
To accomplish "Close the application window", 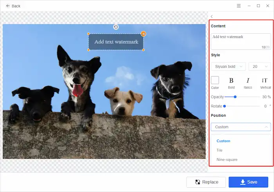I will 267,6.
